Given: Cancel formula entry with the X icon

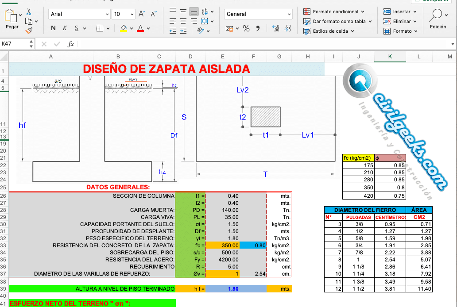Looking at the screenshot, I should coord(44,44).
